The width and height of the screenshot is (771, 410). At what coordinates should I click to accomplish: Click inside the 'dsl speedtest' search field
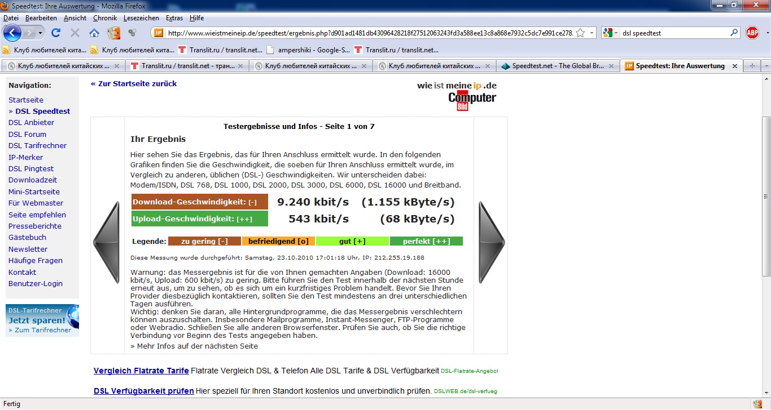tap(674, 33)
